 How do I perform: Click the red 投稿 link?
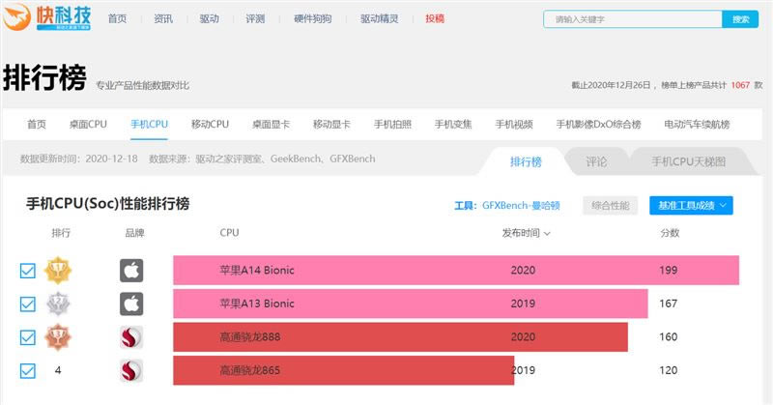[x=435, y=18]
